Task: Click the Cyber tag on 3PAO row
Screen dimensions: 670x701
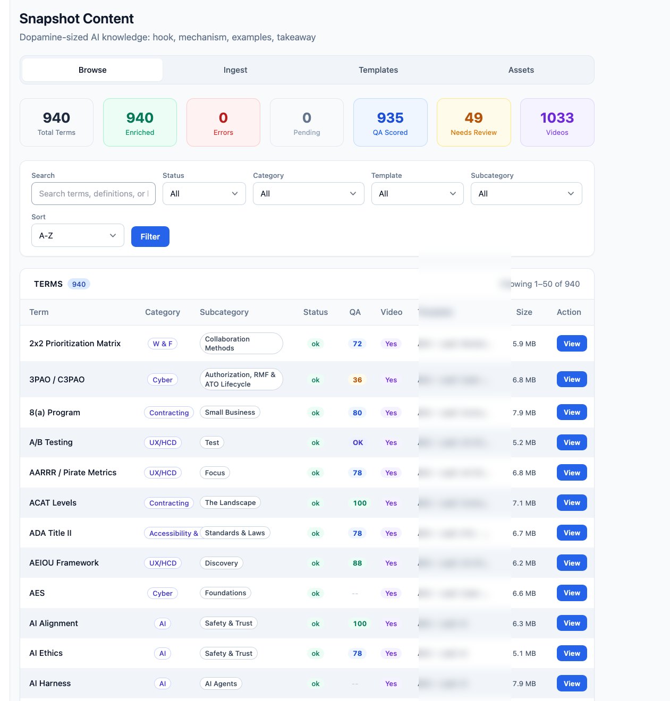Action: [x=163, y=380]
